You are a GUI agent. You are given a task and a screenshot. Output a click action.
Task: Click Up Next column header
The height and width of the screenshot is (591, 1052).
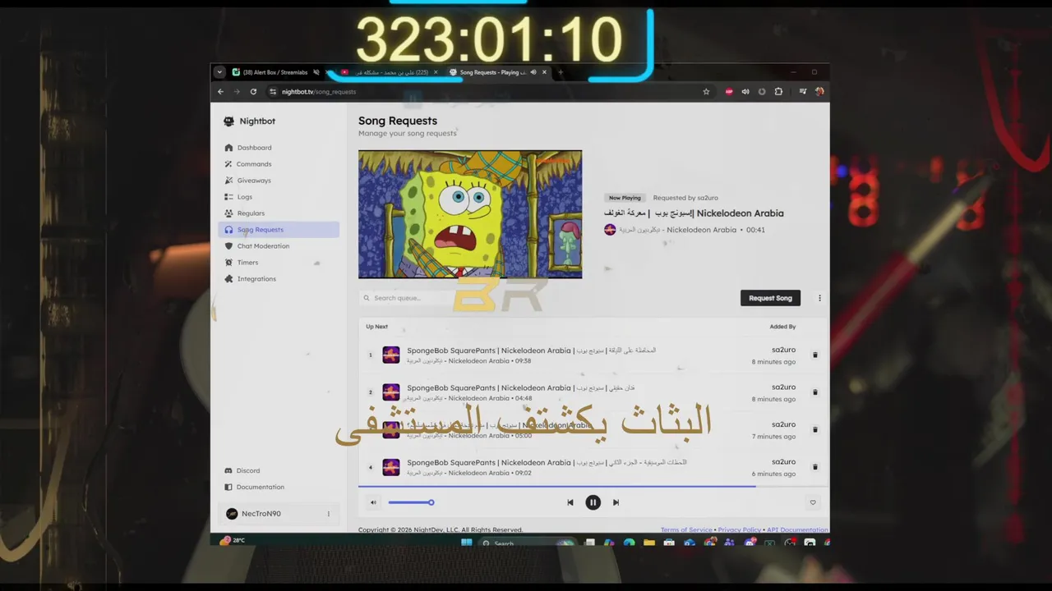(377, 327)
